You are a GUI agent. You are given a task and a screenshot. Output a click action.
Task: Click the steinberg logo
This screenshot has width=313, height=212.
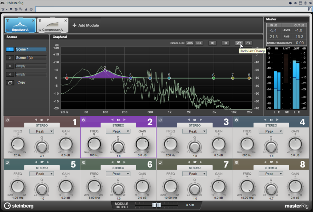pyautogui.click(x=19, y=206)
